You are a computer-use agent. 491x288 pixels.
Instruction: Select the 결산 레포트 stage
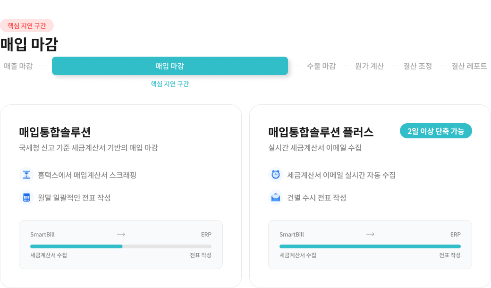pyautogui.click(x=469, y=66)
